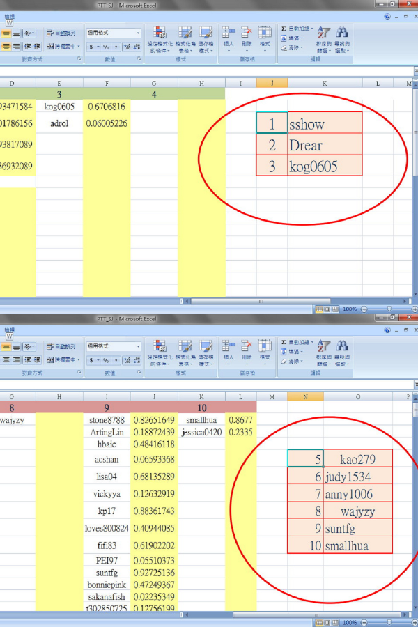Click the zoom slider handle in upper window

389,309
